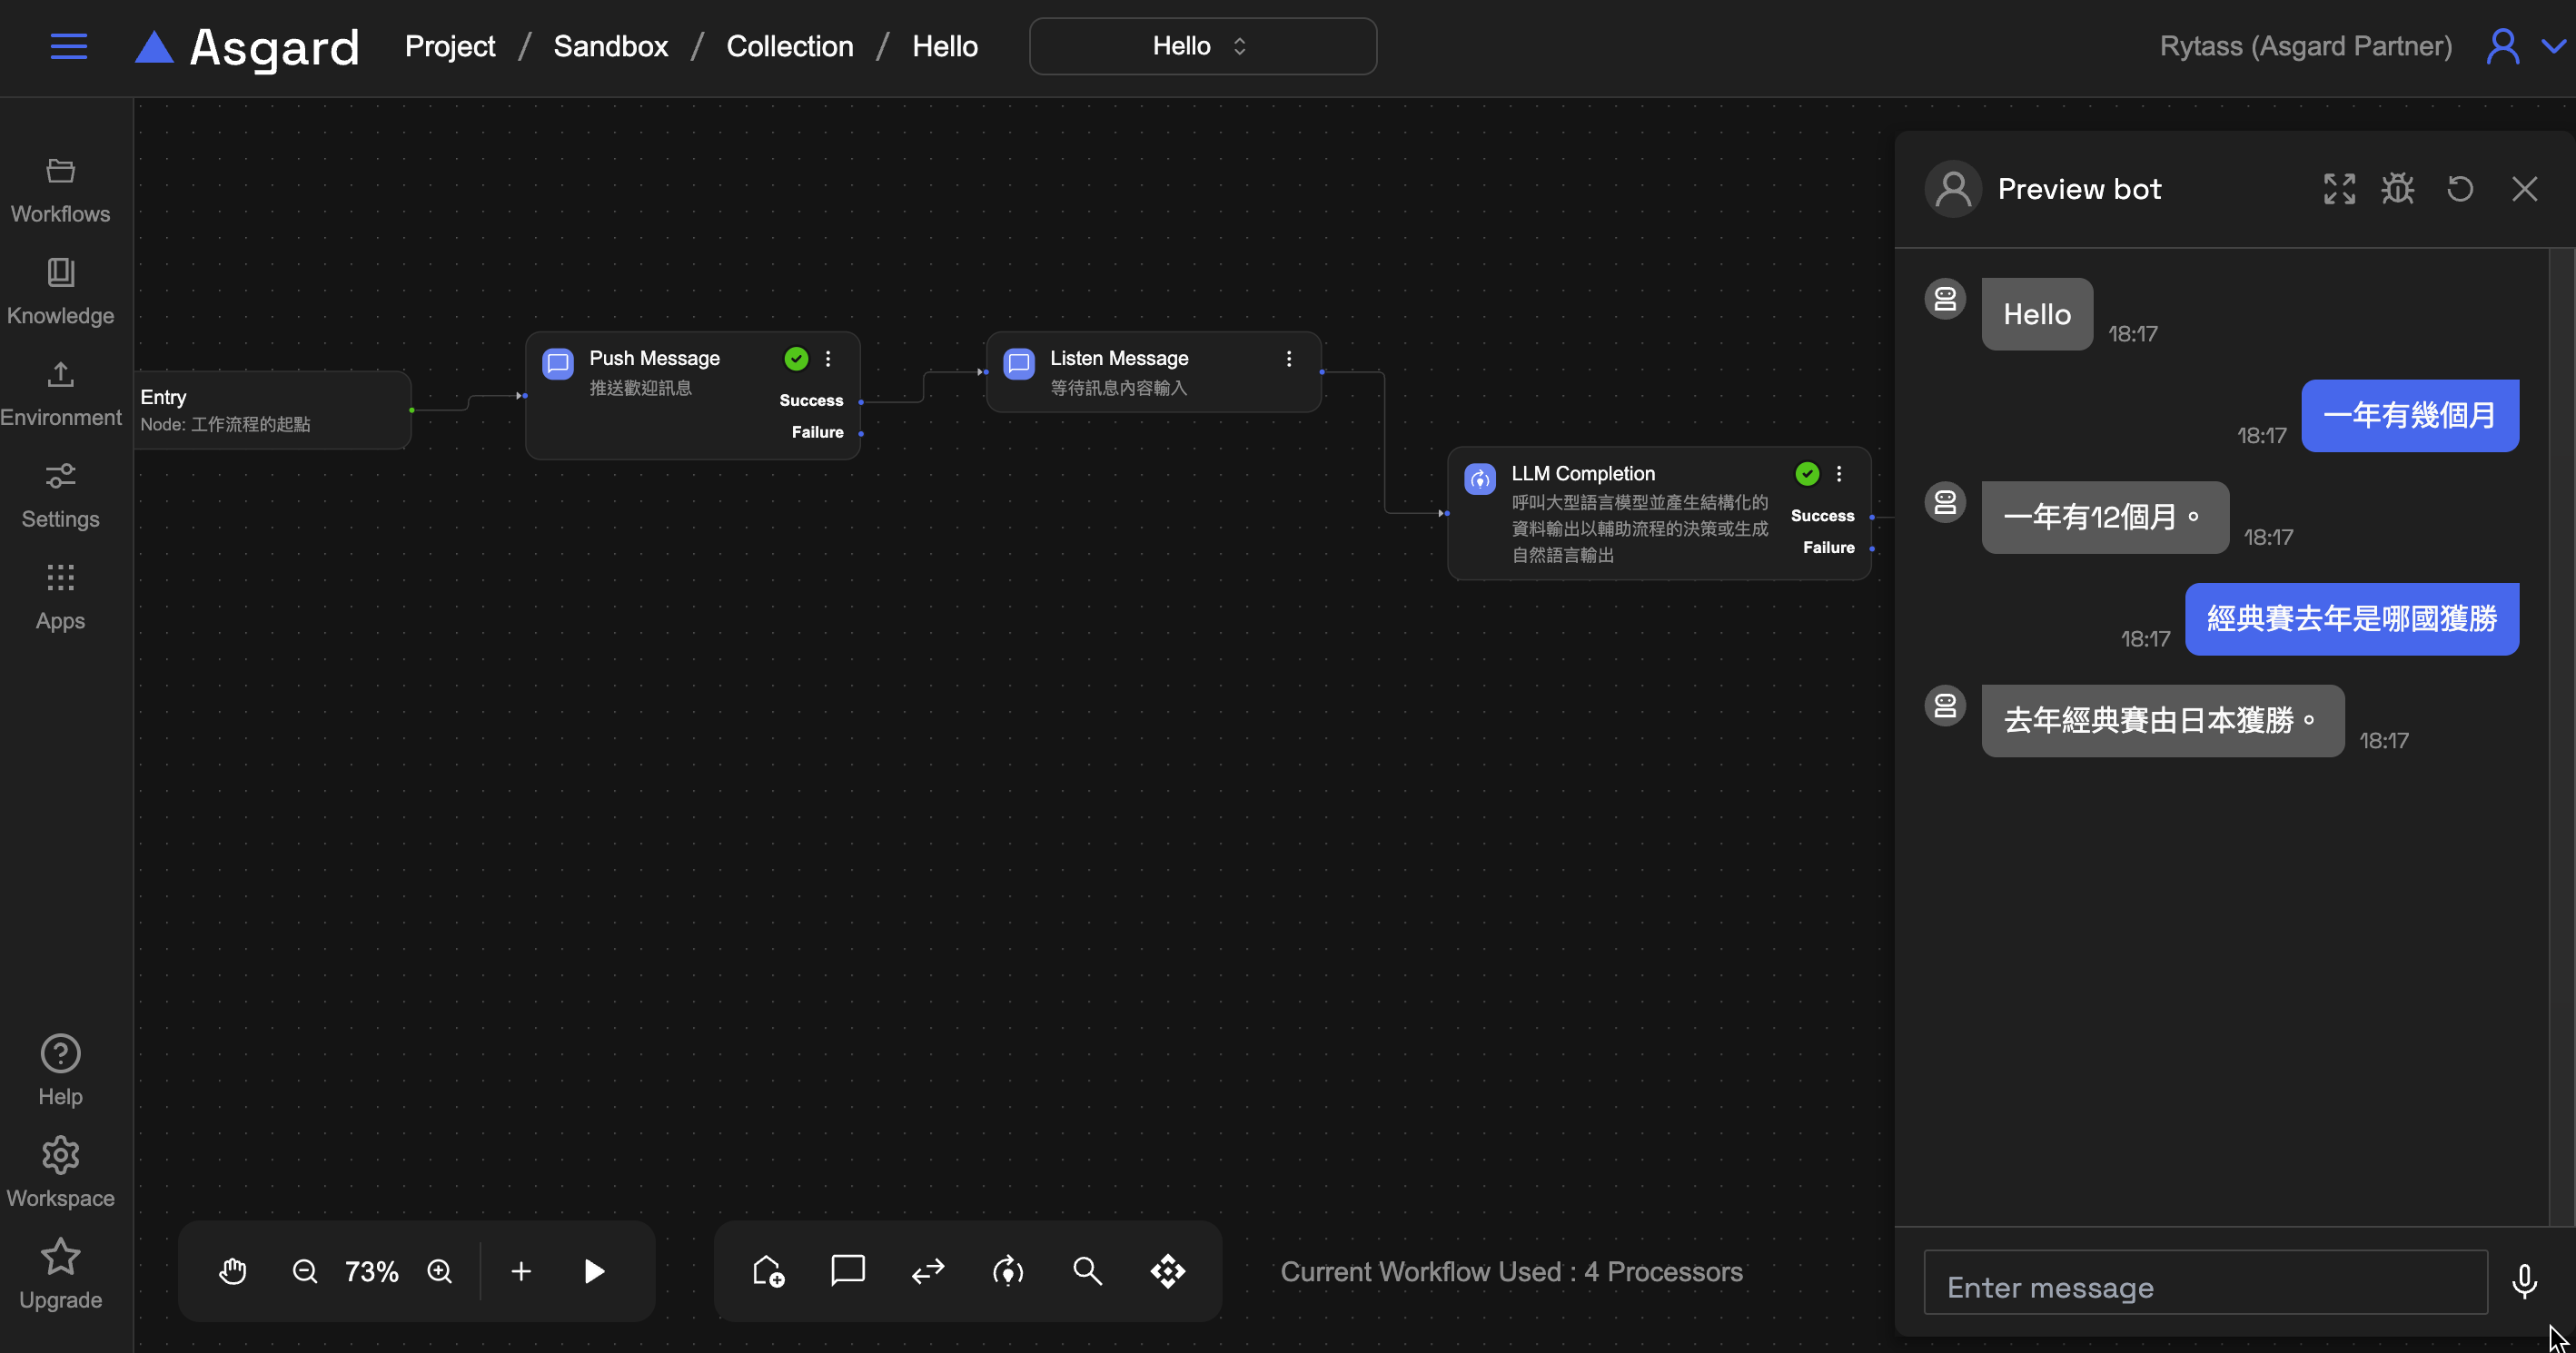The image size is (2576, 1353).
Task: Click the hand pan tool icon
Action: point(232,1271)
